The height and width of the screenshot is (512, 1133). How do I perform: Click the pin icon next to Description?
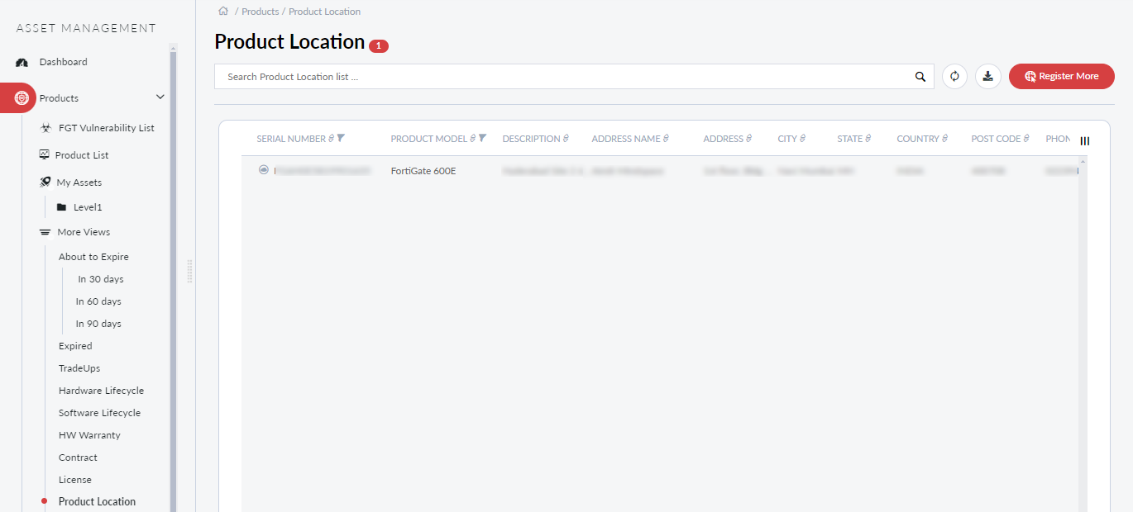tap(566, 139)
